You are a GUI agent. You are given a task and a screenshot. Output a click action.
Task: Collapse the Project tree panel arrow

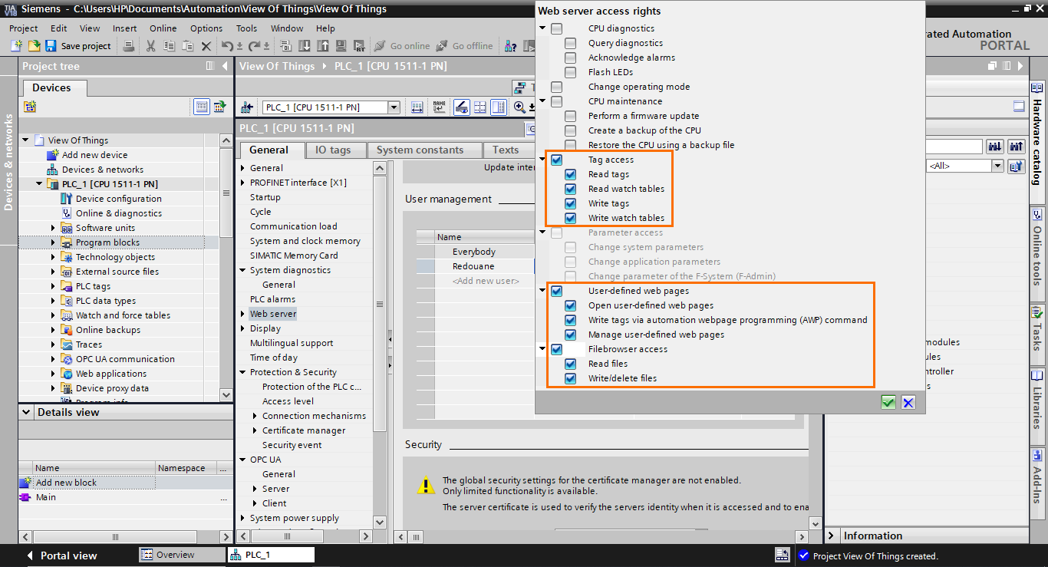(x=225, y=66)
